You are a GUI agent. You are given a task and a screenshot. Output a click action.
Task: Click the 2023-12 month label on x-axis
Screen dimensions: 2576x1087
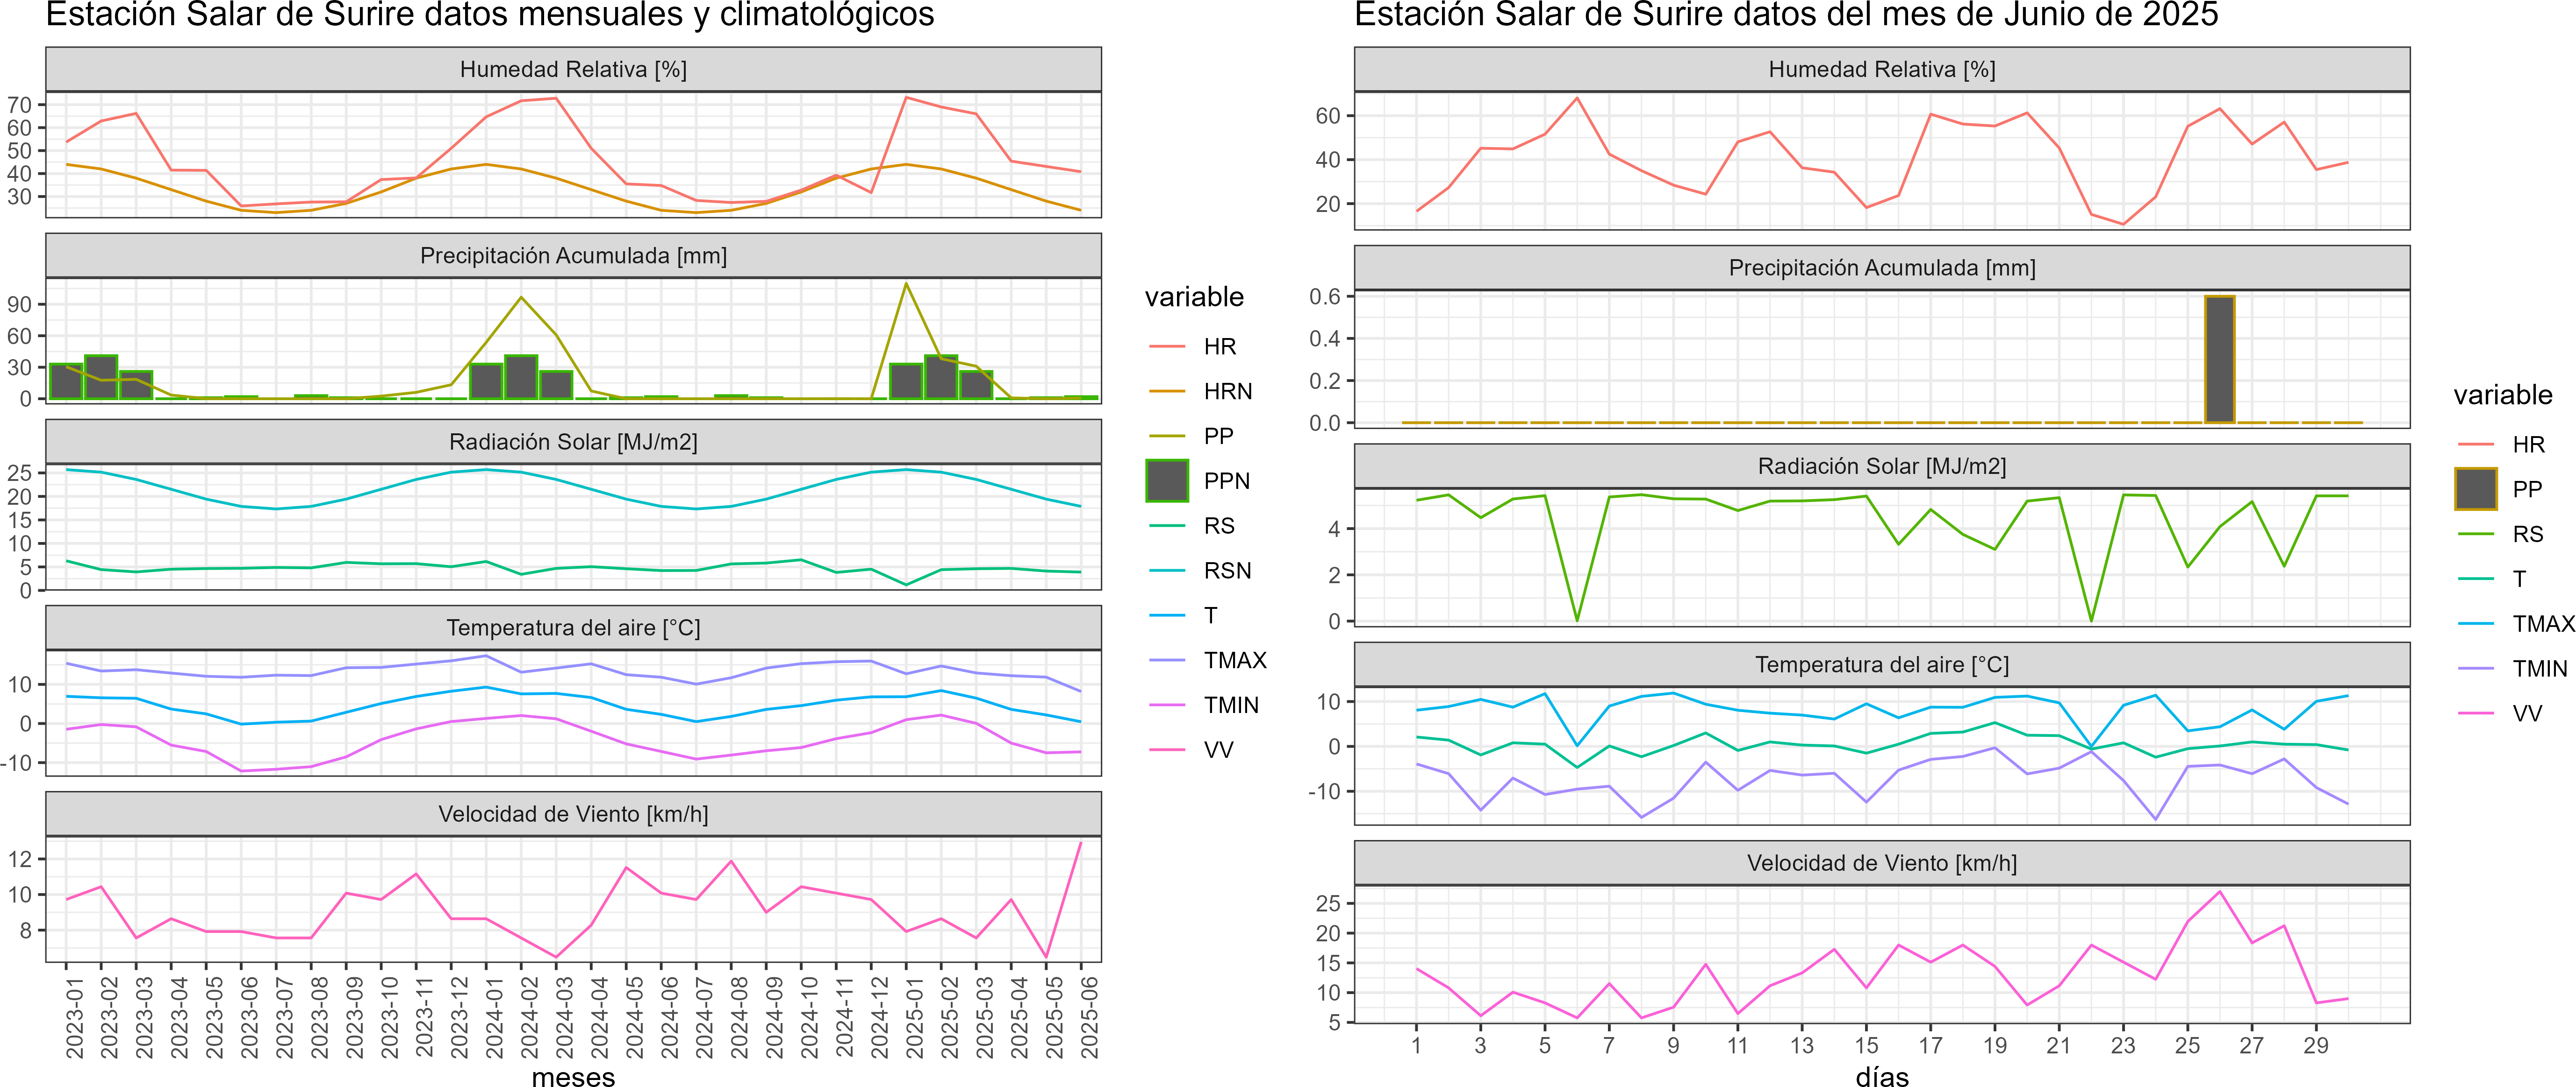pyautogui.click(x=460, y=1017)
